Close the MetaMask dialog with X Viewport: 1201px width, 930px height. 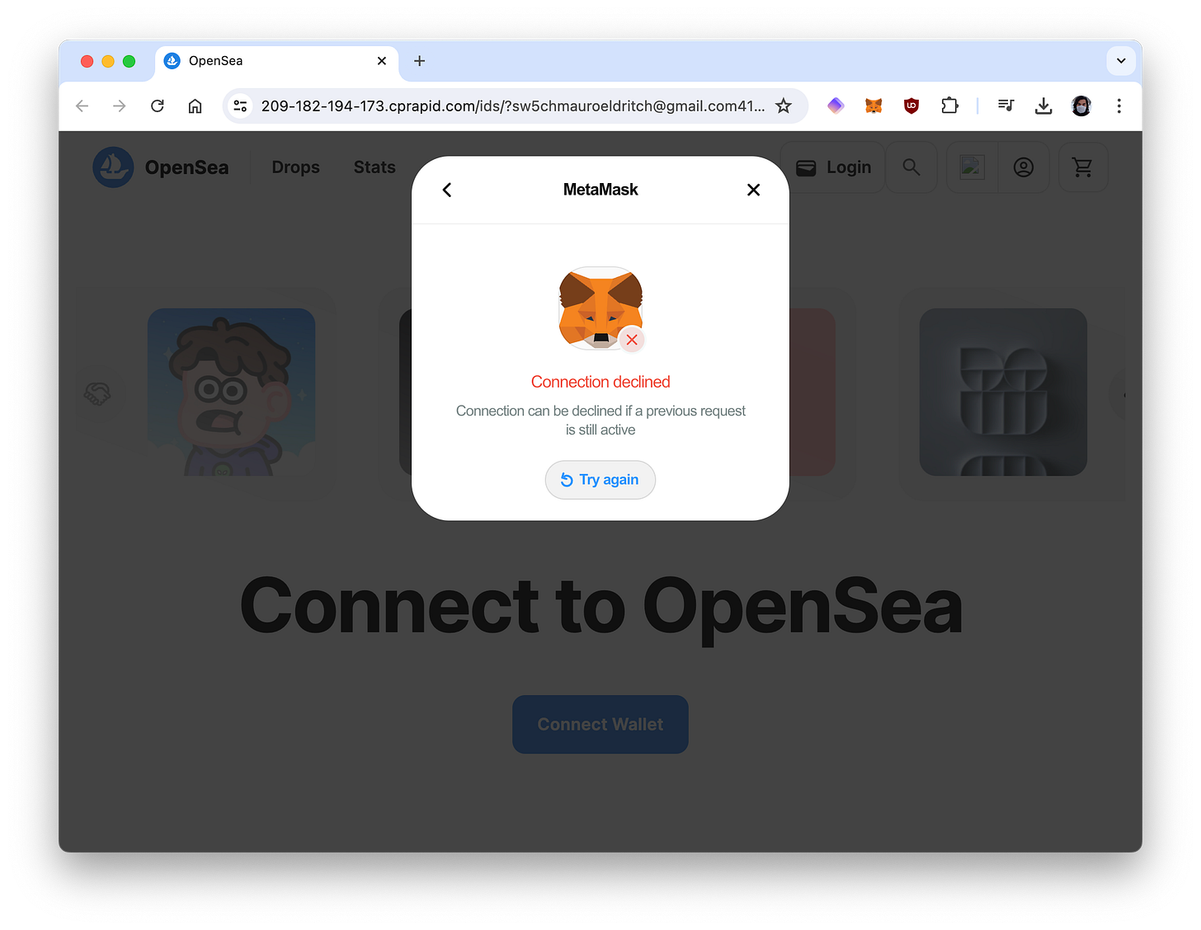(753, 190)
